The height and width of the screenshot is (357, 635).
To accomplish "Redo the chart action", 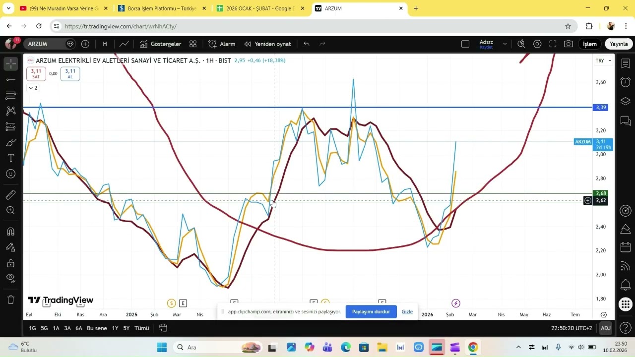I will pyautogui.click(x=322, y=44).
